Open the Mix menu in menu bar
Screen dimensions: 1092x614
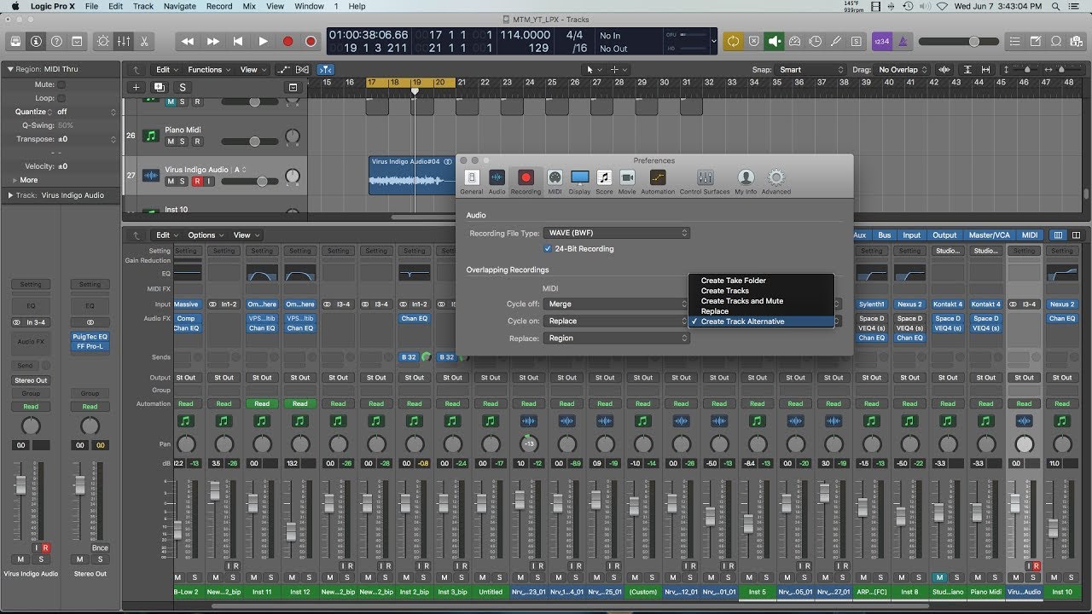[x=249, y=6]
